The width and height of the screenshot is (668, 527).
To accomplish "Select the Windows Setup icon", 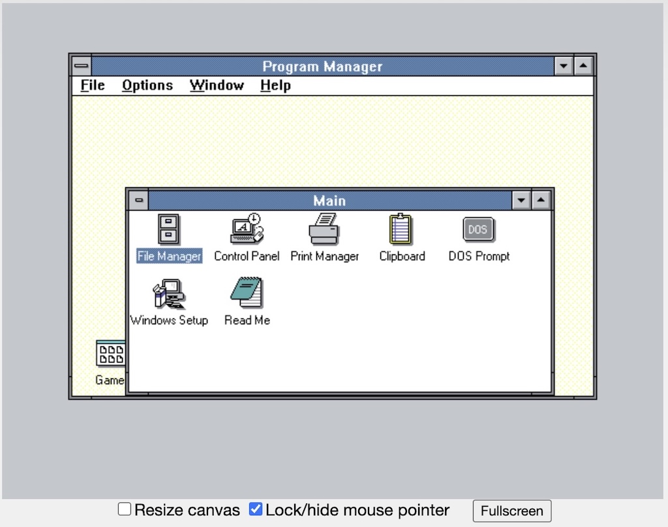I will 169,294.
